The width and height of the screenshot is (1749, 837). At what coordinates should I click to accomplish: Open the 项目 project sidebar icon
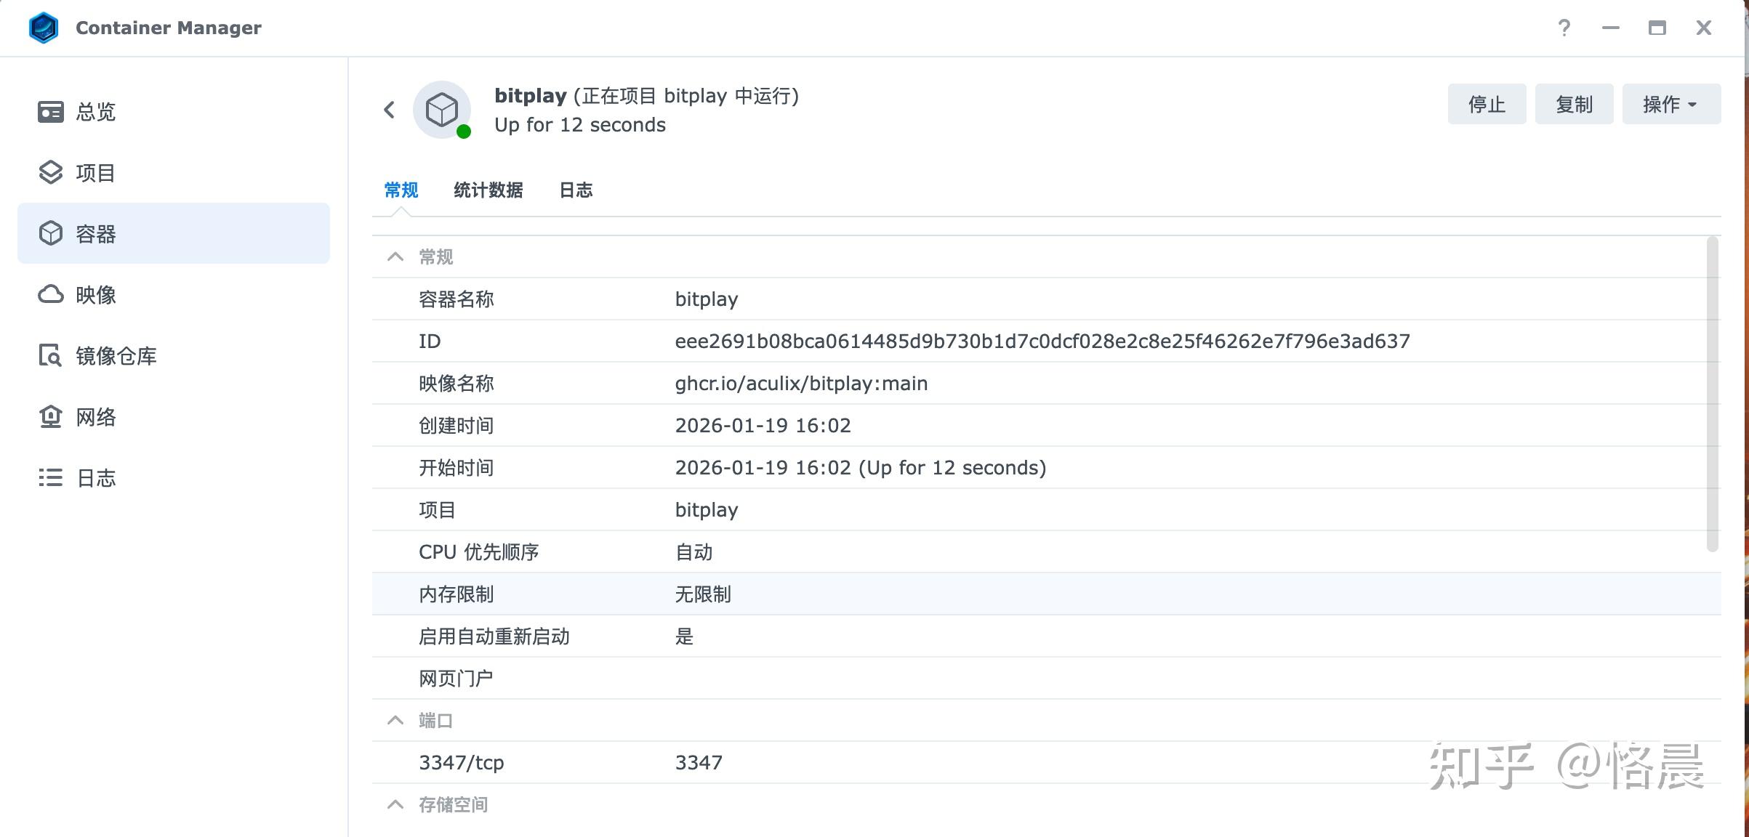pos(51,173)
